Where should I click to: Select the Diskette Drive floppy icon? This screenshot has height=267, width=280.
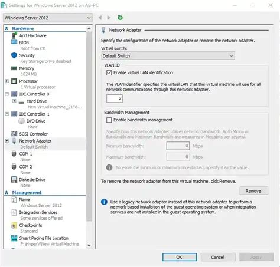point(14,180)
